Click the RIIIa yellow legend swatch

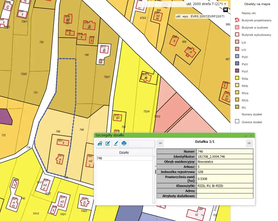[x=237, y=78]
